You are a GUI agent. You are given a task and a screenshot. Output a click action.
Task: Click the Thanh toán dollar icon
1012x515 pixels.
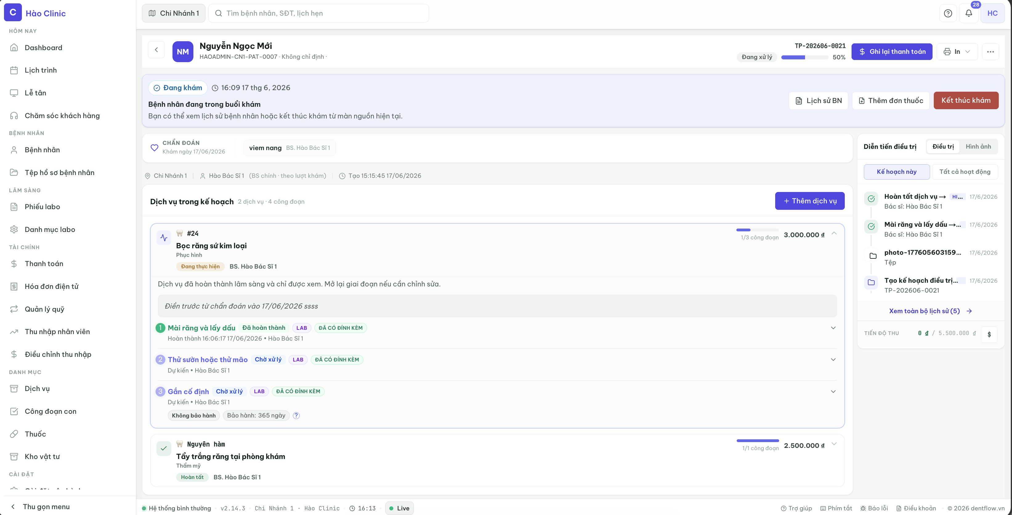(x=14, y=264)
